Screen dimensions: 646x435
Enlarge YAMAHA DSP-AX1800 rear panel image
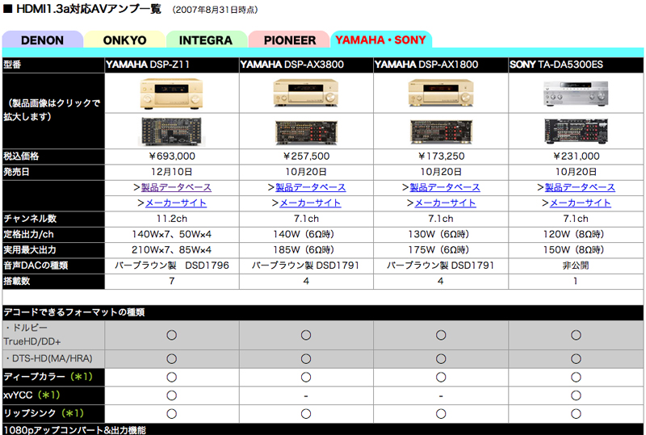[441, 132]
